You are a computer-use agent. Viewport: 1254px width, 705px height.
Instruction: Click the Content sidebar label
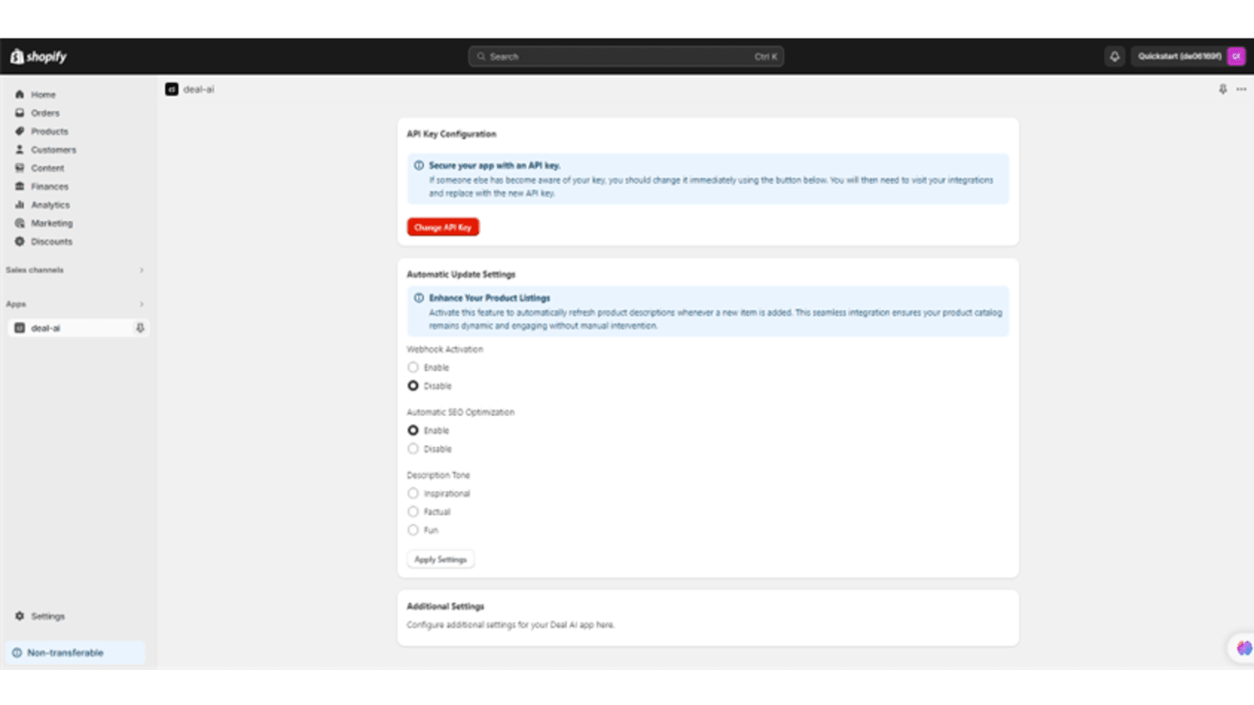[x=48, y=168]
